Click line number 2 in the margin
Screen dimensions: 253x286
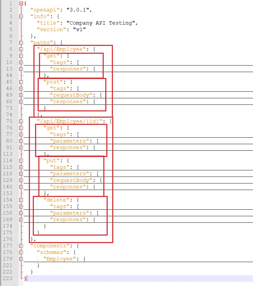coord(11,10)
